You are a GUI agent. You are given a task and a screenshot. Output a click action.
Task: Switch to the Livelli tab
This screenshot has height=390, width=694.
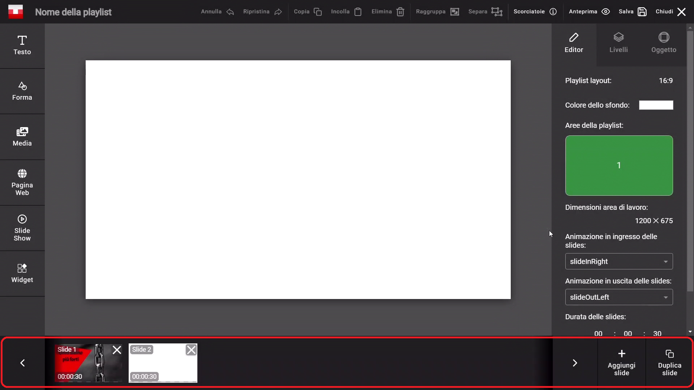(x=618, y=43)
